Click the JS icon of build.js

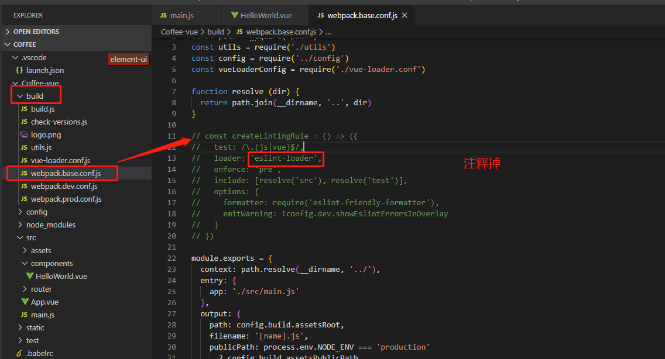pyautogui.click(x=24, y=109)
